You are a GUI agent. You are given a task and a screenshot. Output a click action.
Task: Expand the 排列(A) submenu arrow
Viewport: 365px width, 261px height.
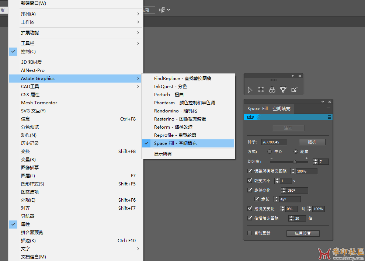pyautogui.click(x=138, y=14)
